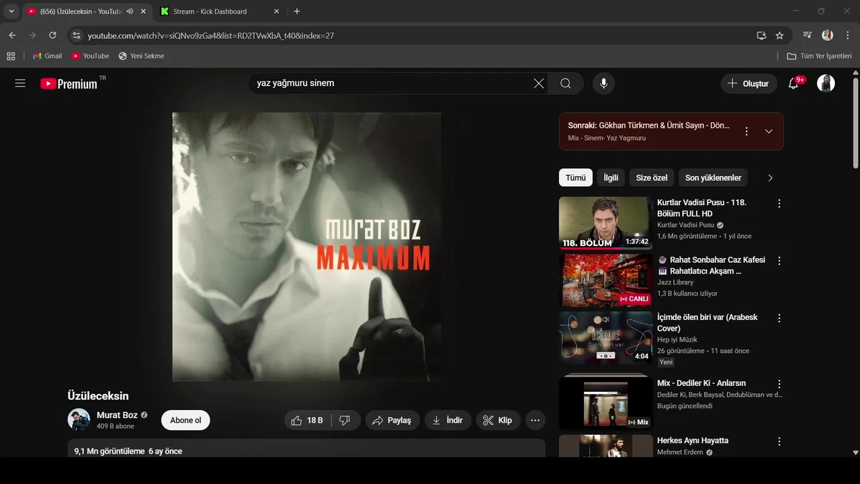Image resolution: width=860 pixels, height=484 pixels.
Task: Reload the current page
Action: (52, 35)
